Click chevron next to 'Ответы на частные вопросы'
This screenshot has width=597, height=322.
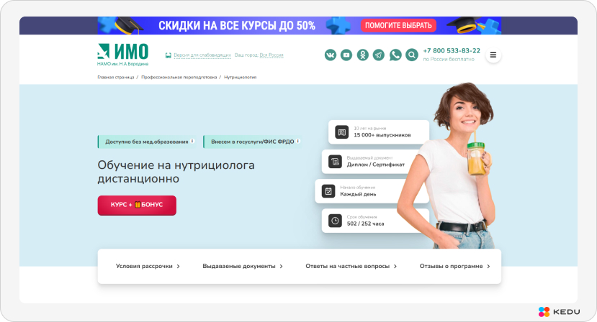pos(395,267)
